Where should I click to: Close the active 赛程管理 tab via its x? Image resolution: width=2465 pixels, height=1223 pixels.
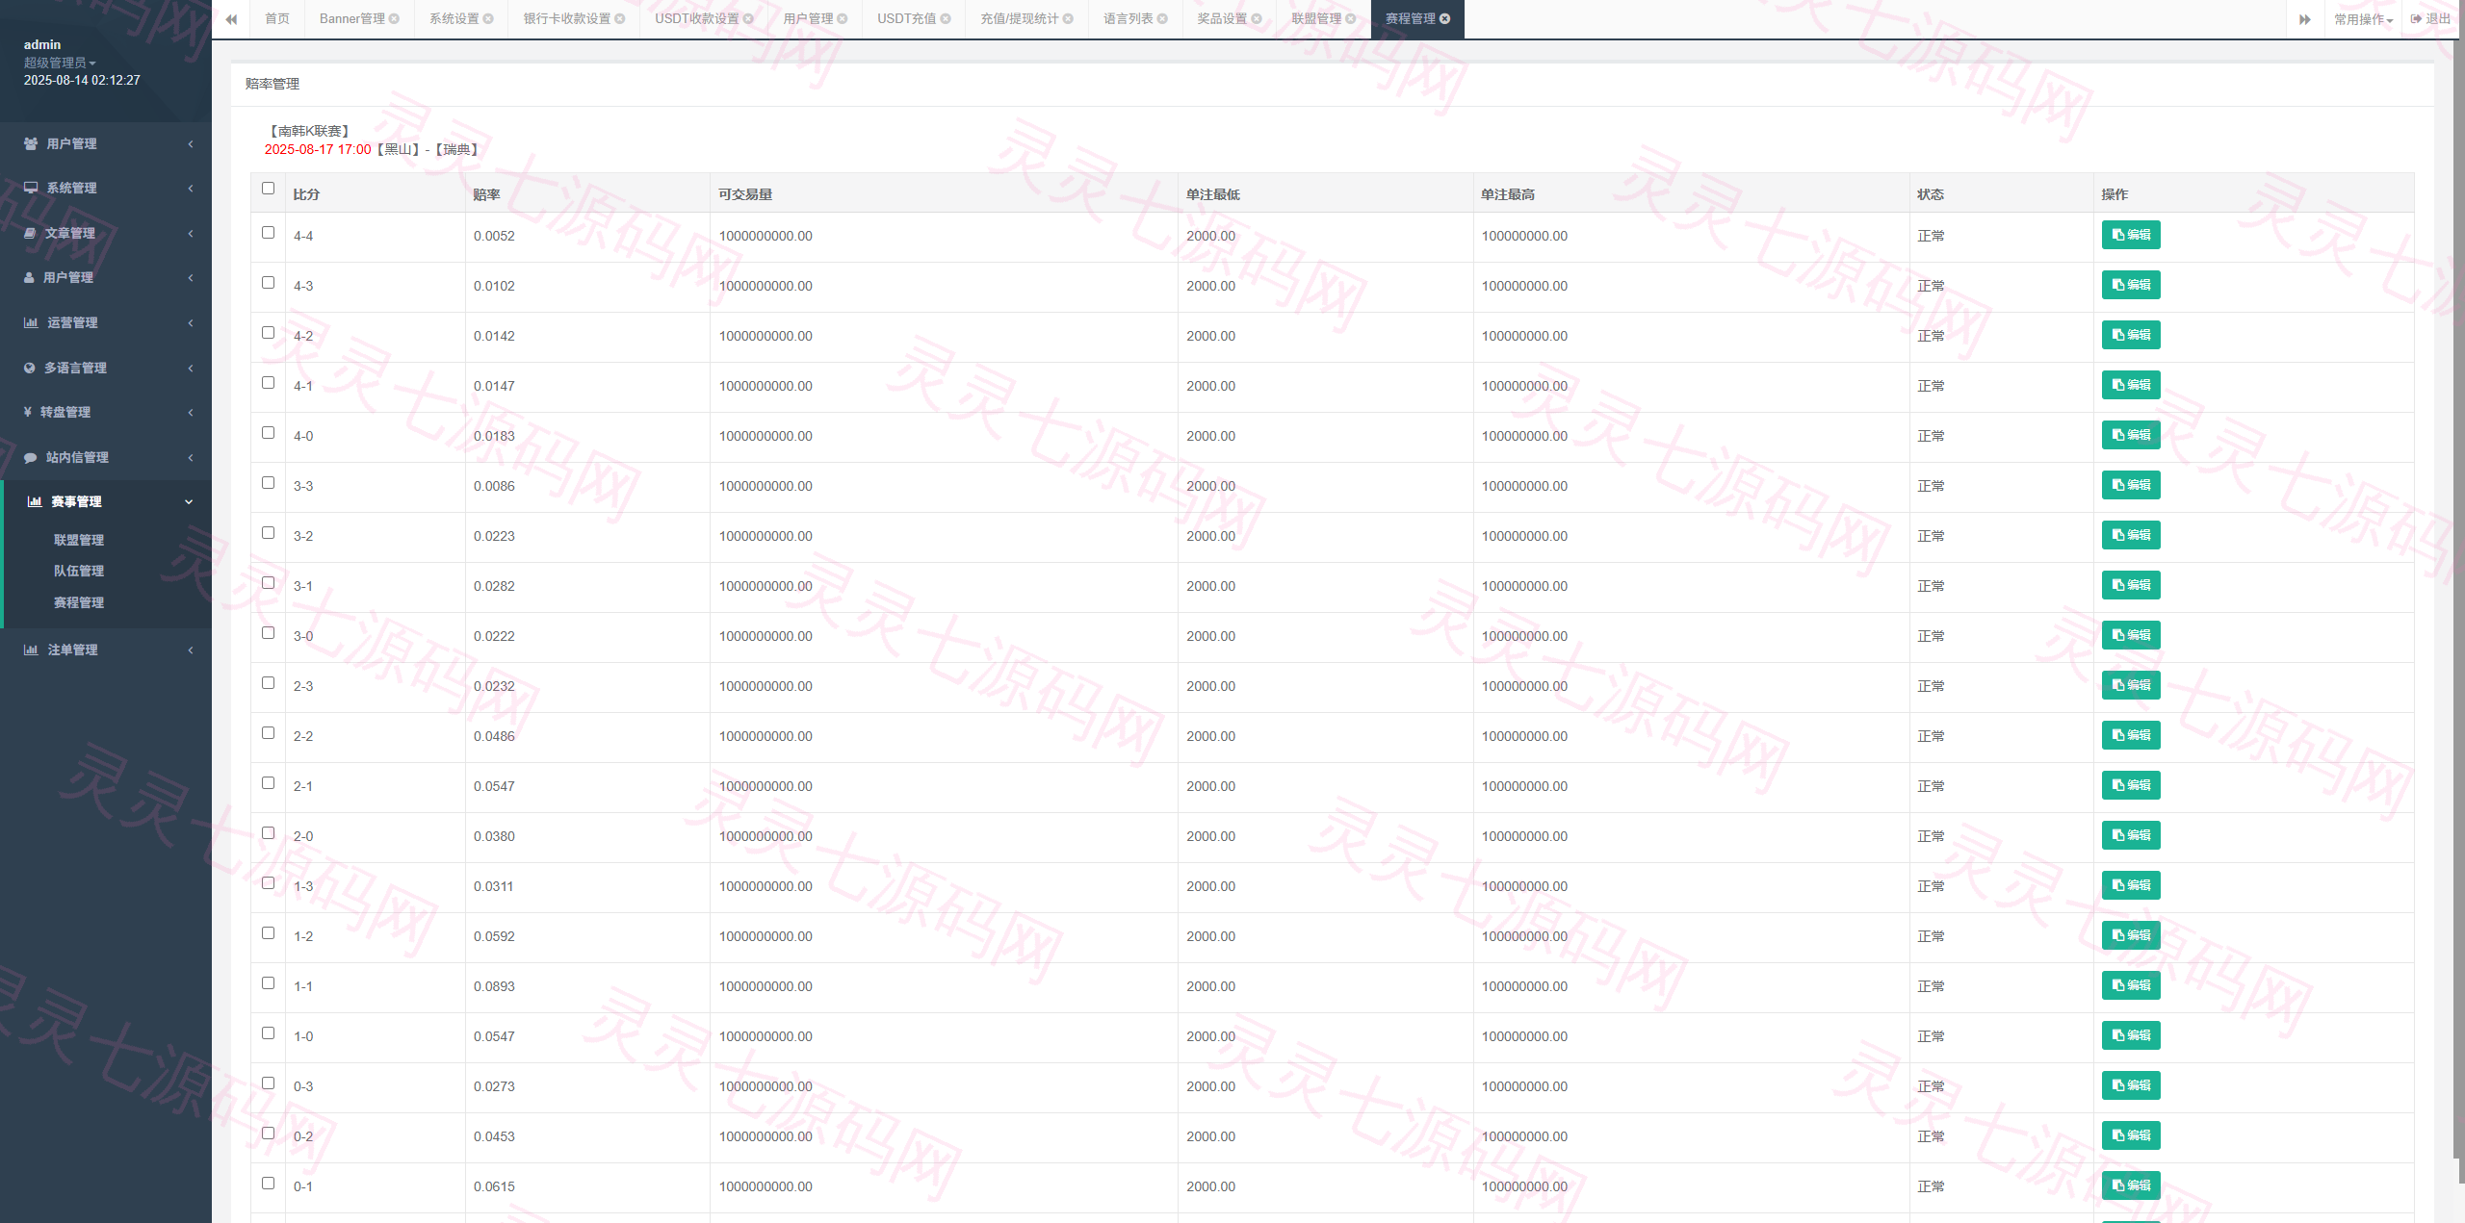pos(1444,19)
